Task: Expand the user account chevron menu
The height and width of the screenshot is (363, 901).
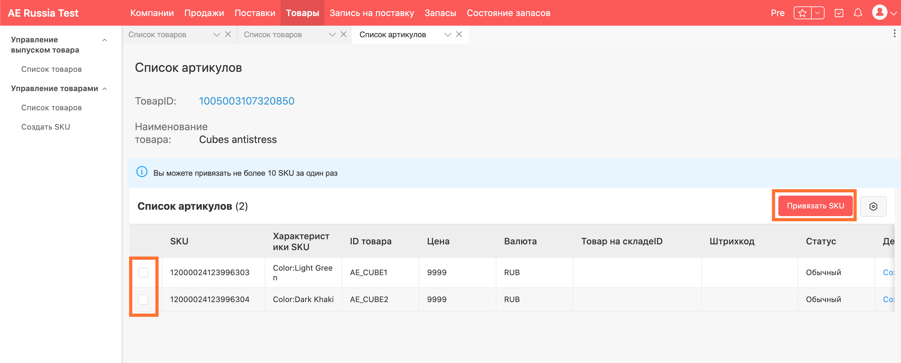Action: [894, 13]
